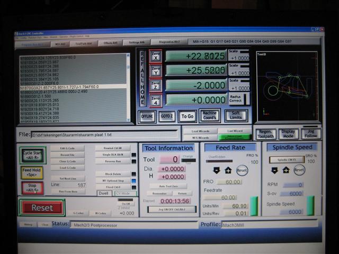339x254 pixels.
Task: Reset the spindle speed override
Action: [x=299, y=170]
